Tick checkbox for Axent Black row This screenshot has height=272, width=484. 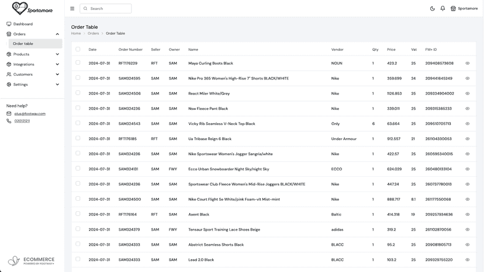tap(78, 214)
